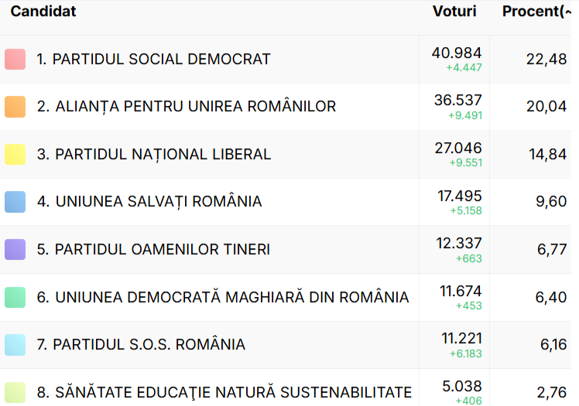The image size is (579, 406).
Task: Click Partidul Oamenilor Tineri party name
Action: [x=153, y=250]
